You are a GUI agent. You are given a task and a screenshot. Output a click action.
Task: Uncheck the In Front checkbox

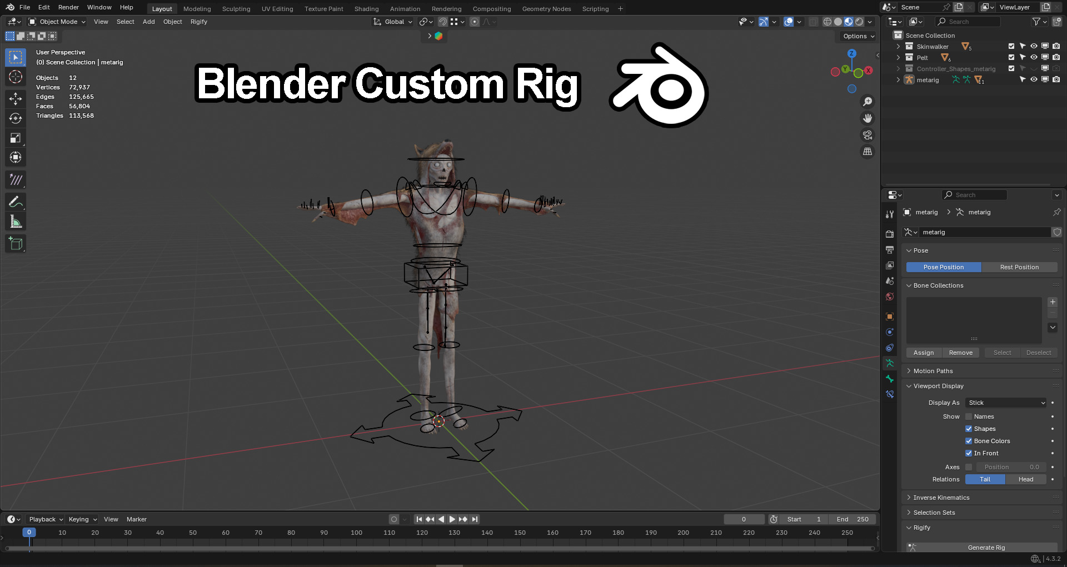click(969, 453)
